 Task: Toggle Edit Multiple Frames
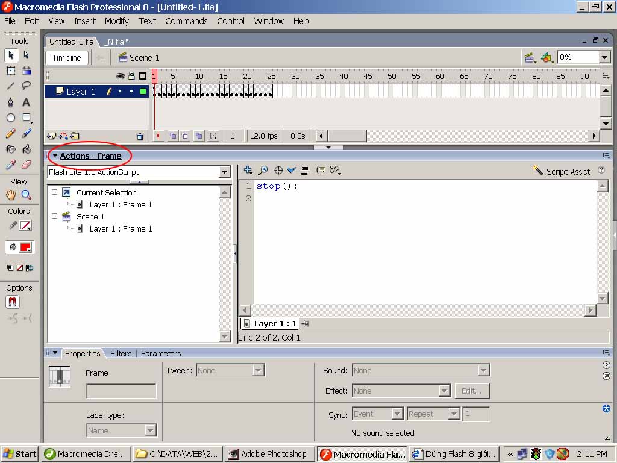[199, 136]
